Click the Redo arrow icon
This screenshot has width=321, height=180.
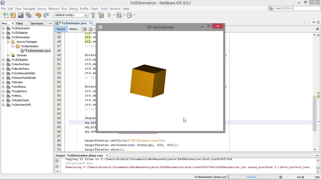[46, 15]
